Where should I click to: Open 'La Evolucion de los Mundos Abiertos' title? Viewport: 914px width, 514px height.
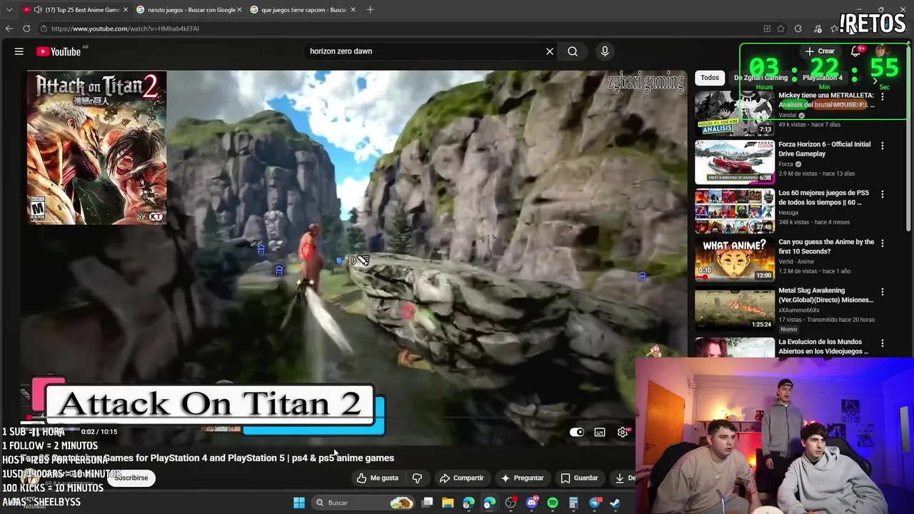click(x=823, y=346)
